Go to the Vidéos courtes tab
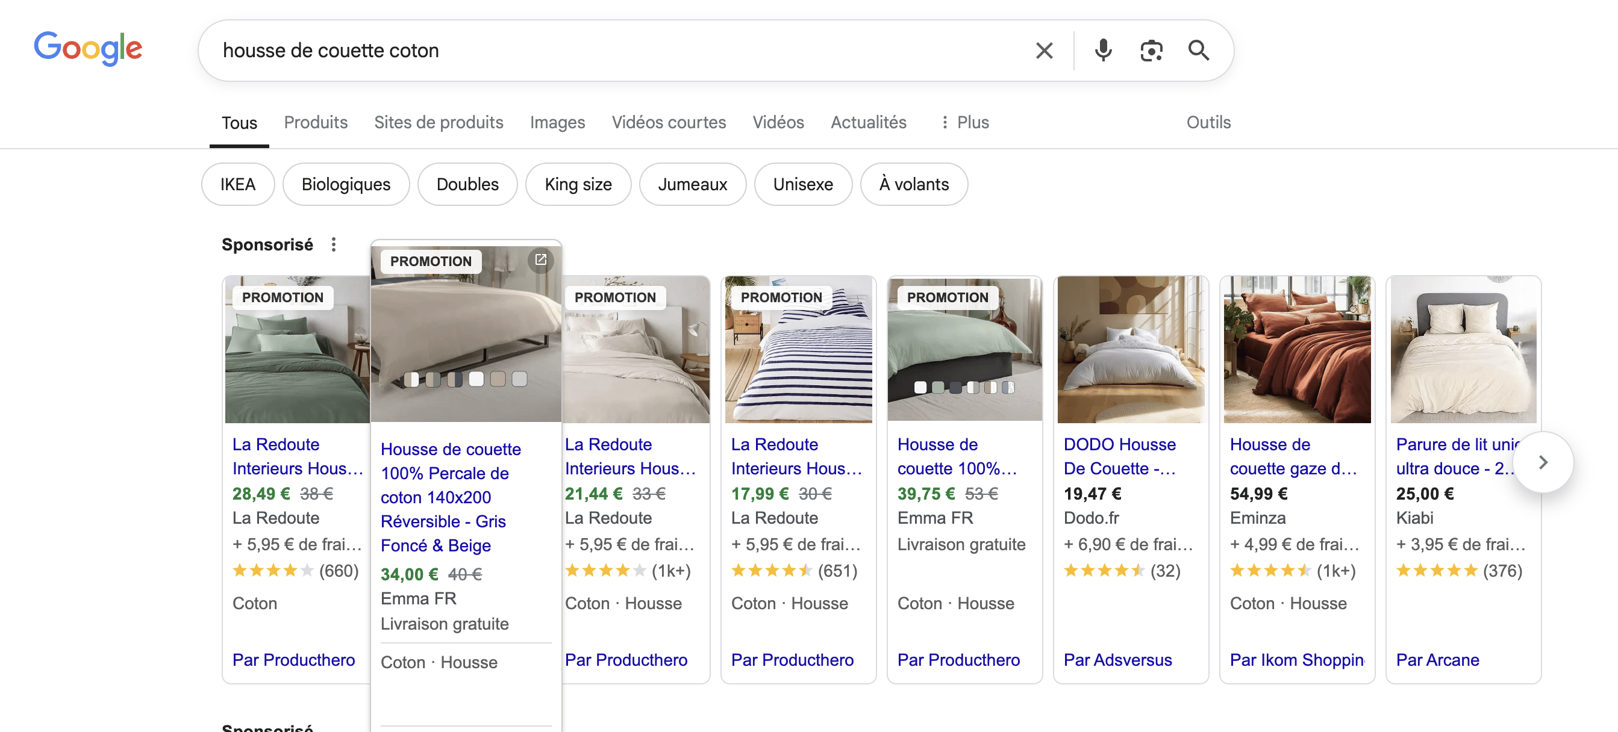The image size is (1618, 732). tap(668, 122)
